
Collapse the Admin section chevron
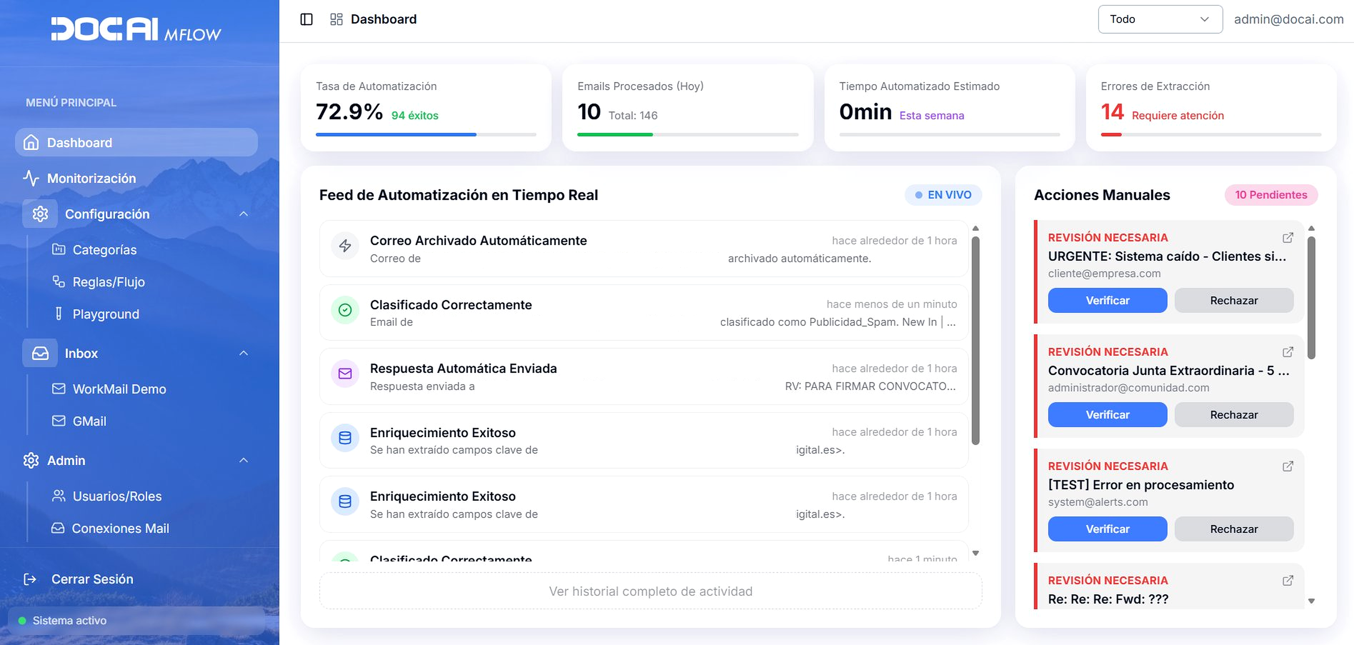click(243, 460)
